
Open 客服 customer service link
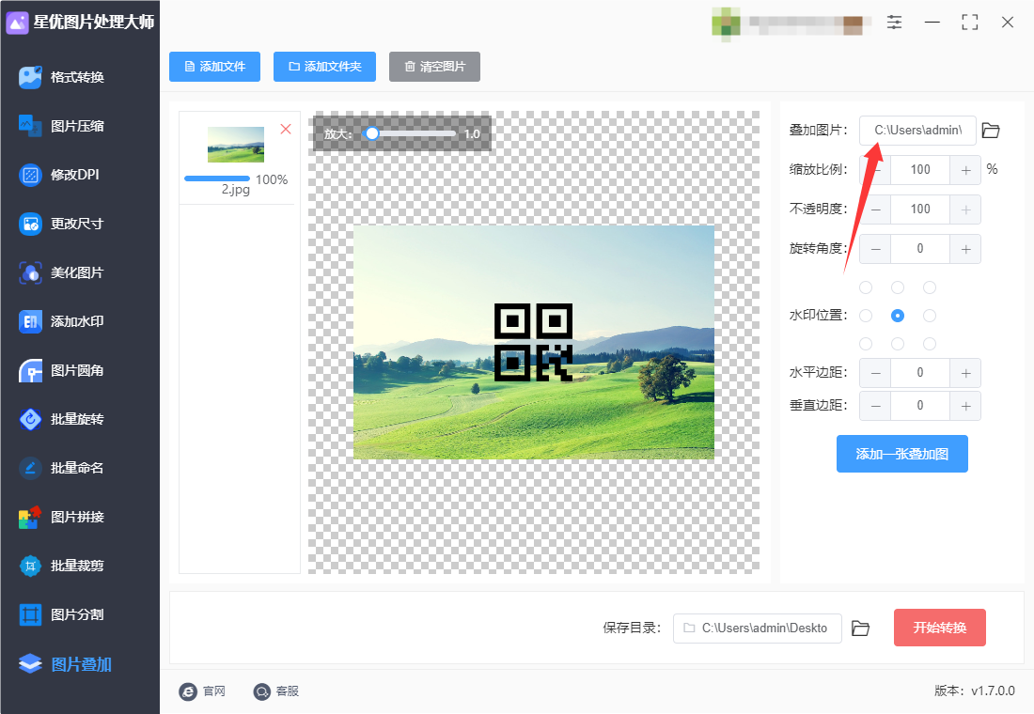tap(276, 691)
